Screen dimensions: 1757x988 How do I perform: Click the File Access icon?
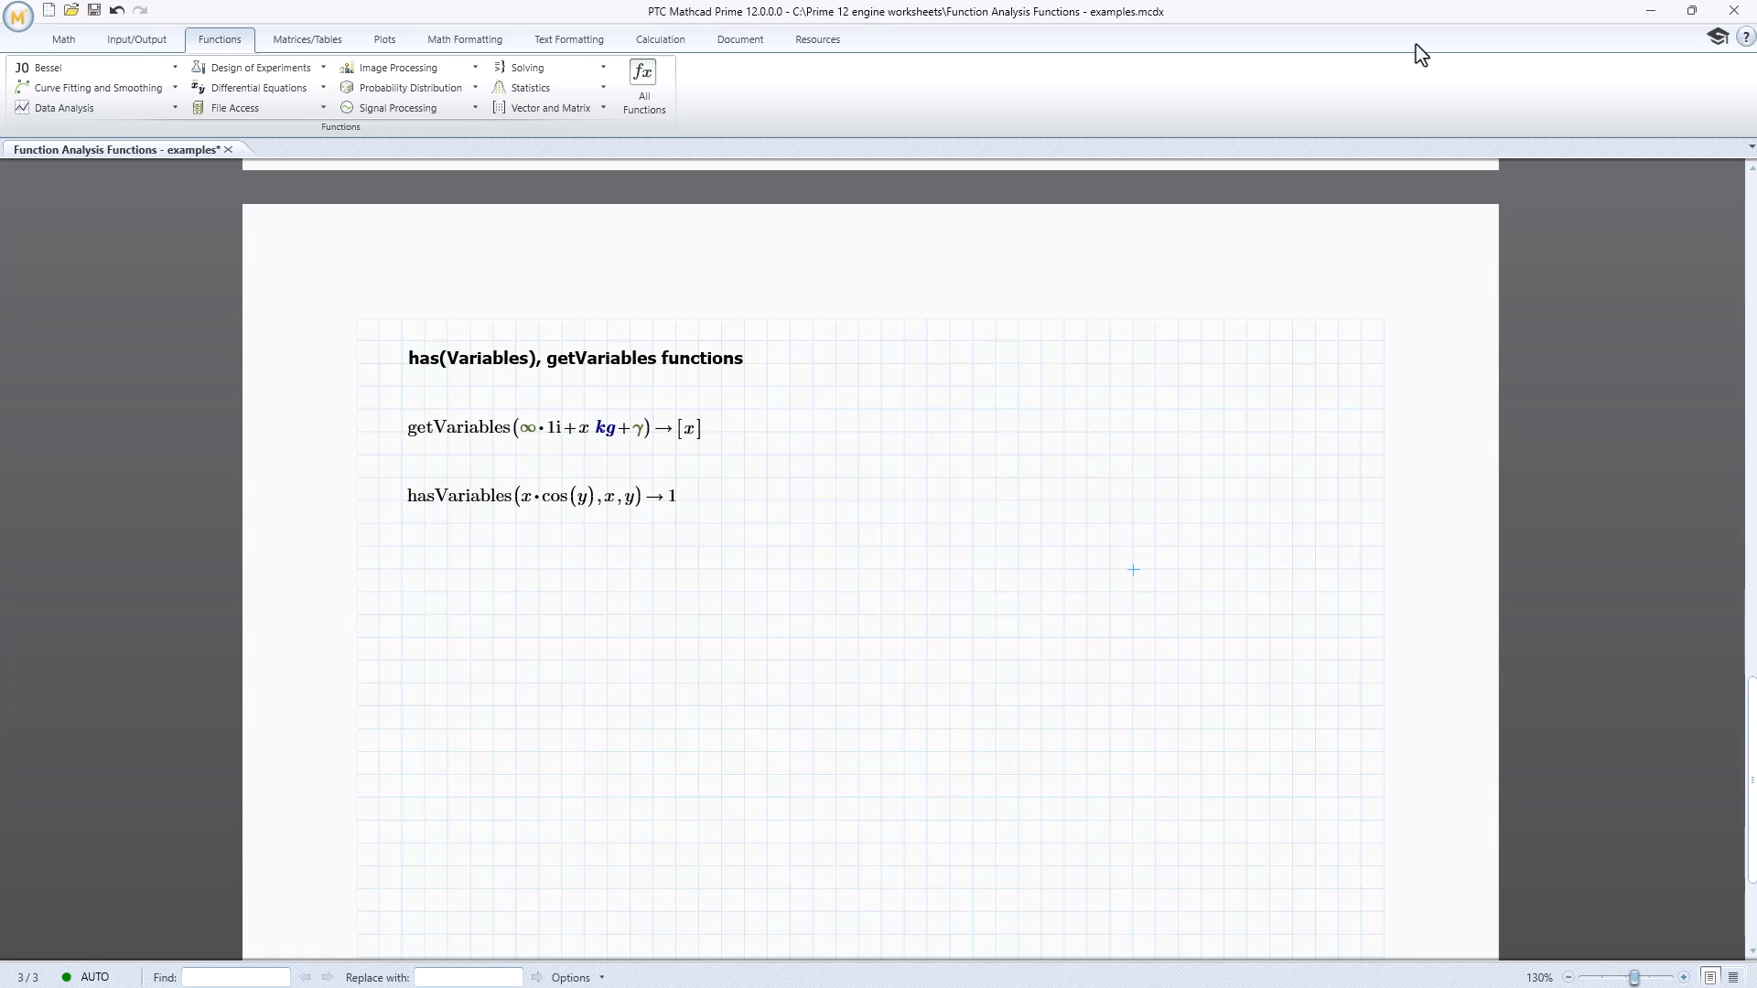pyautogui.click(x=198, y=108)
